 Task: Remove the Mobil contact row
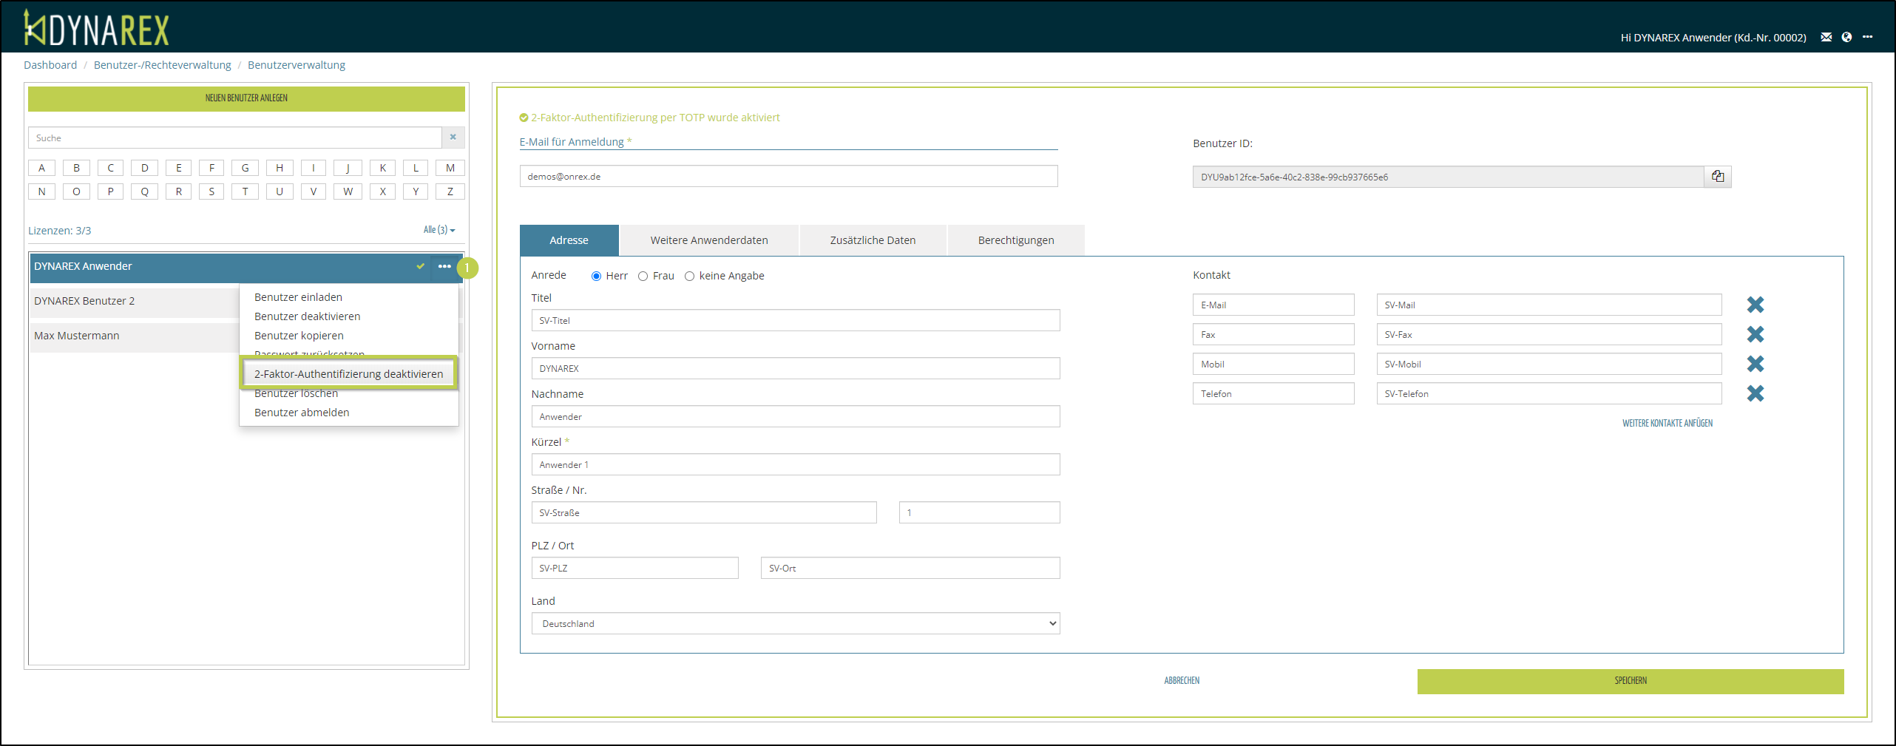(1755, 364)
